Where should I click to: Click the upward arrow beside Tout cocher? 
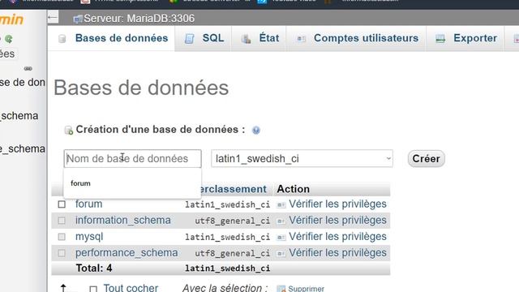(x=63, y=288)
